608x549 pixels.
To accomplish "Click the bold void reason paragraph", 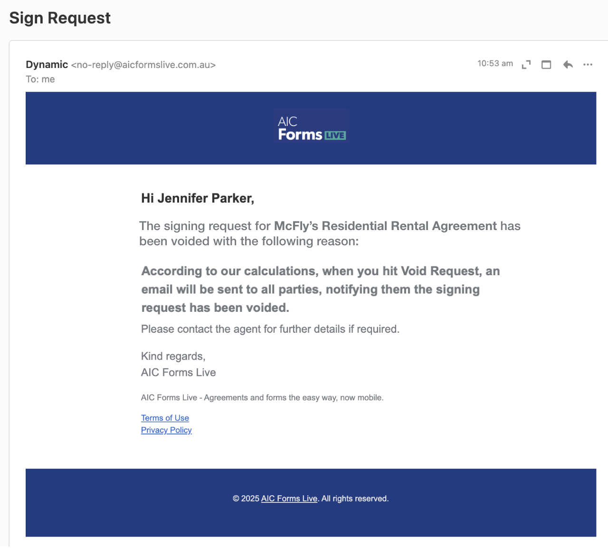I will click(x=321, y=289).
